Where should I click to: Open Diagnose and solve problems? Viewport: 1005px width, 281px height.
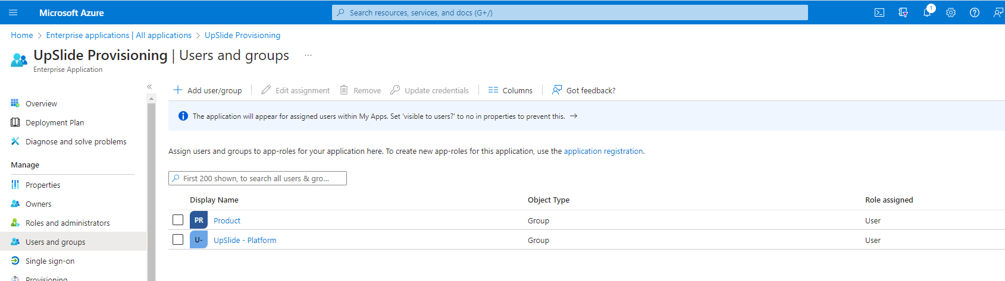coord(76,142)
